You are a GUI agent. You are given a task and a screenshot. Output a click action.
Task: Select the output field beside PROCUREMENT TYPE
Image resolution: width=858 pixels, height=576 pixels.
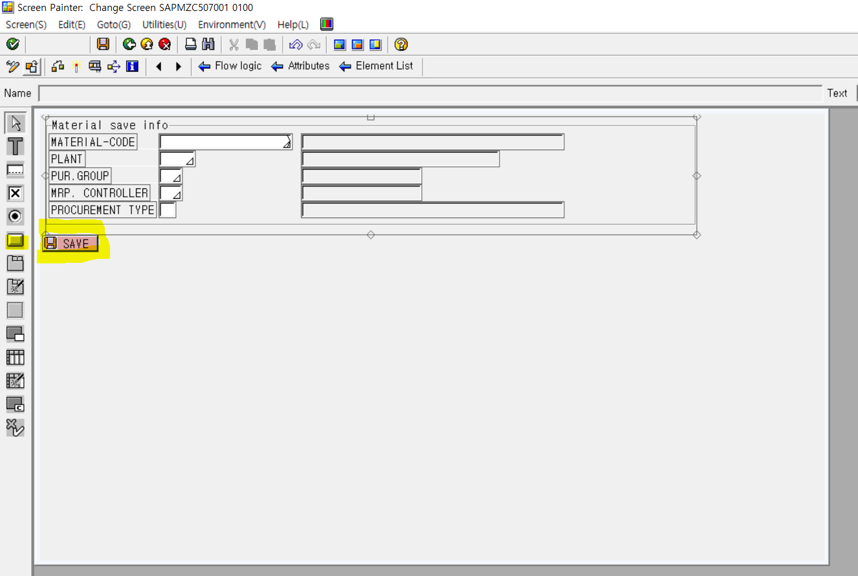point(433,210)
